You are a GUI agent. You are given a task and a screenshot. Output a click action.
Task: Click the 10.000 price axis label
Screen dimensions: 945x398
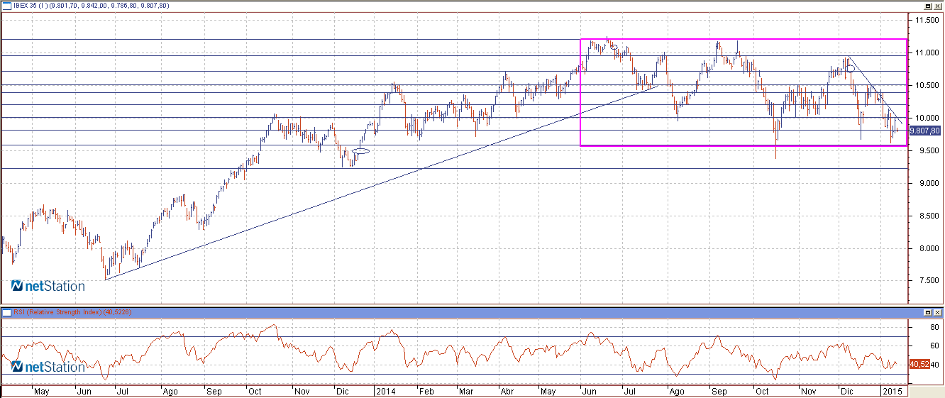coord(927,118)
